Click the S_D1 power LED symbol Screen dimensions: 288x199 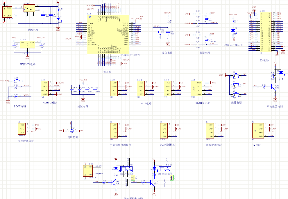(x=58, y=19)
